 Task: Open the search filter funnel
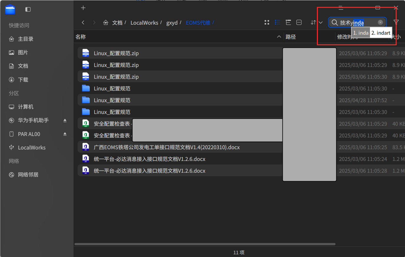click(396, 22)
